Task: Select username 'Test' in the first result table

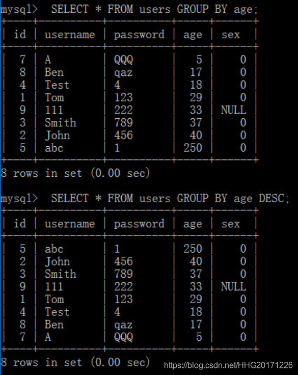Action: click(57, 85)
